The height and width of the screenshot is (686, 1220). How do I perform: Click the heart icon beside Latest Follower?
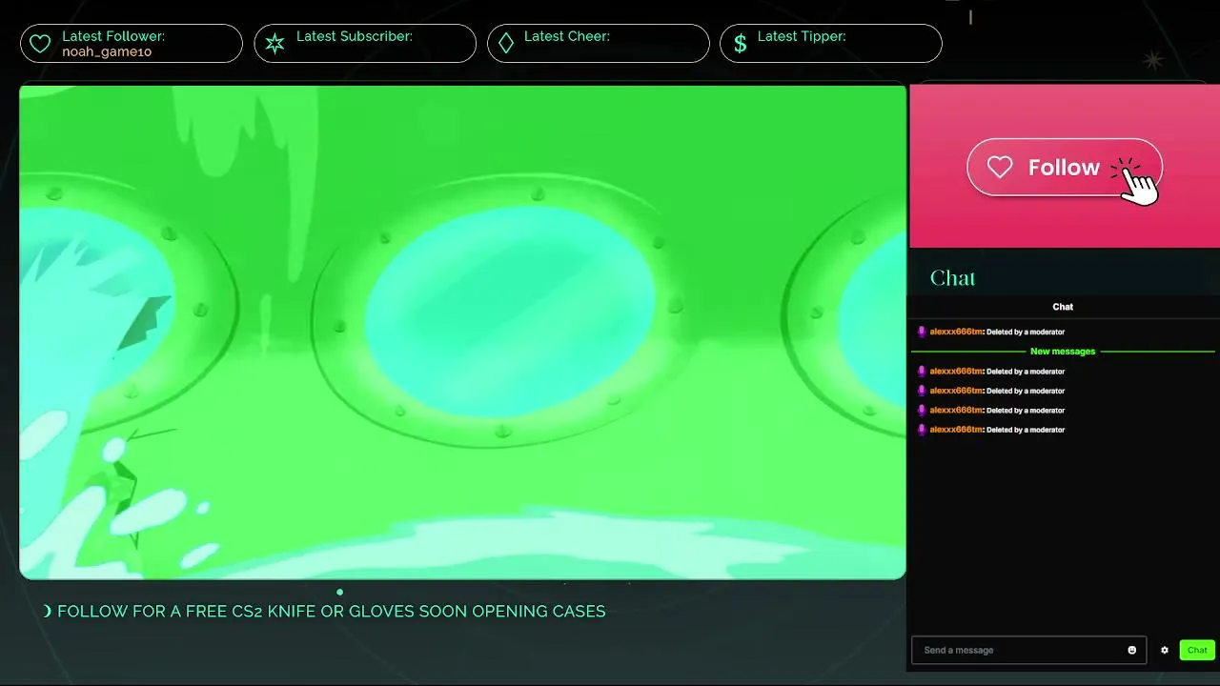click(x=40, y=44)
